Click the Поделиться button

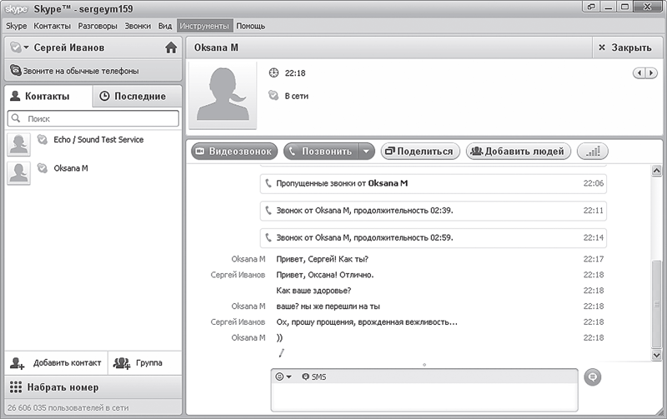(420, 152)
